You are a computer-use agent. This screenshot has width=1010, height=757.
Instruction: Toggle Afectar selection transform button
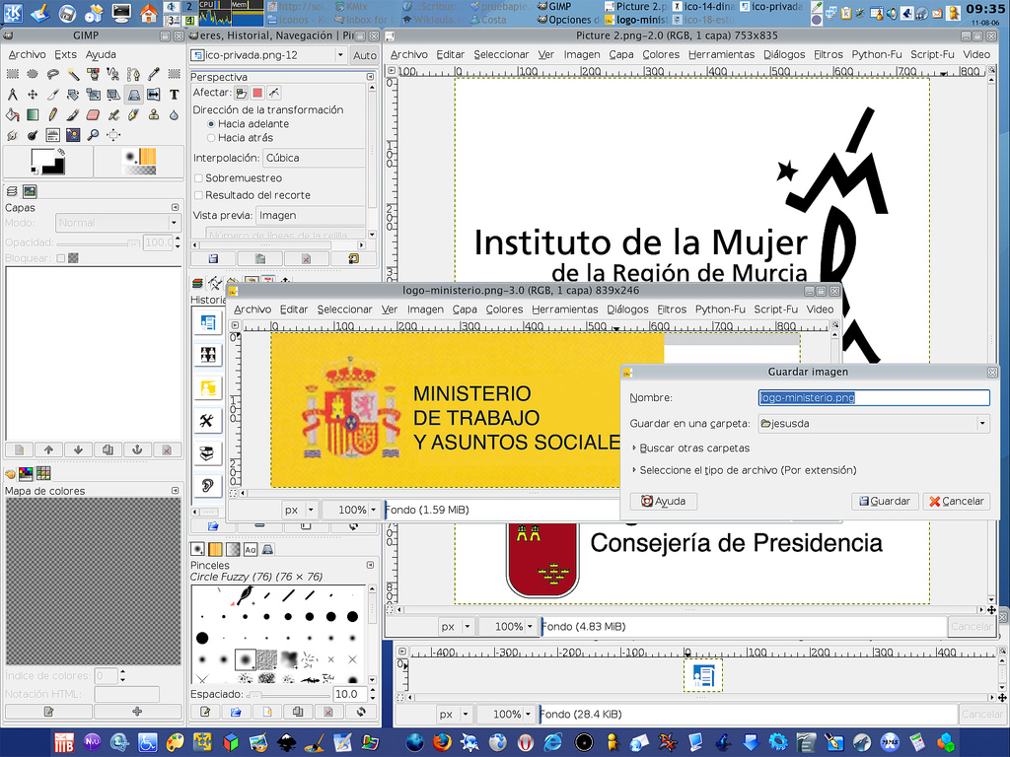(x=257, y=93)
